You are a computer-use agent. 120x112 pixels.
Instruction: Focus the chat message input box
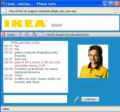(35, 99)
